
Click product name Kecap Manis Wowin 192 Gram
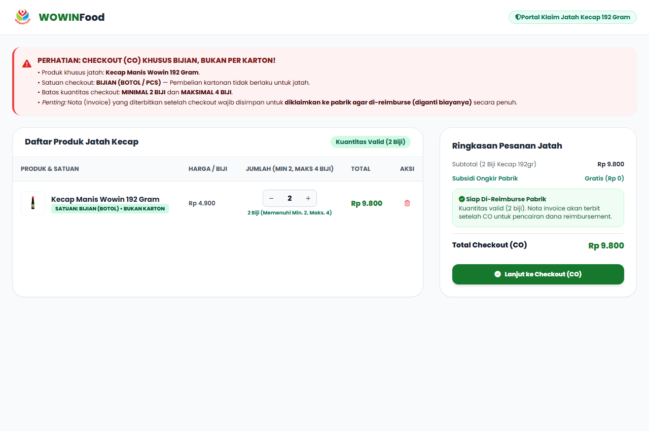coord(105,199)
